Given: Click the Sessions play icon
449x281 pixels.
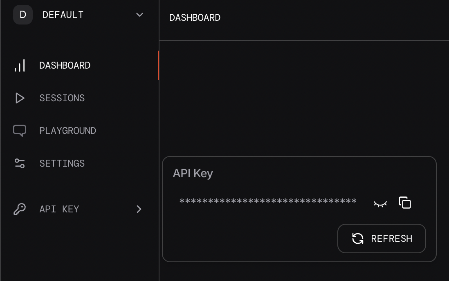Looking at the screenshot, I should pos(20,98).
